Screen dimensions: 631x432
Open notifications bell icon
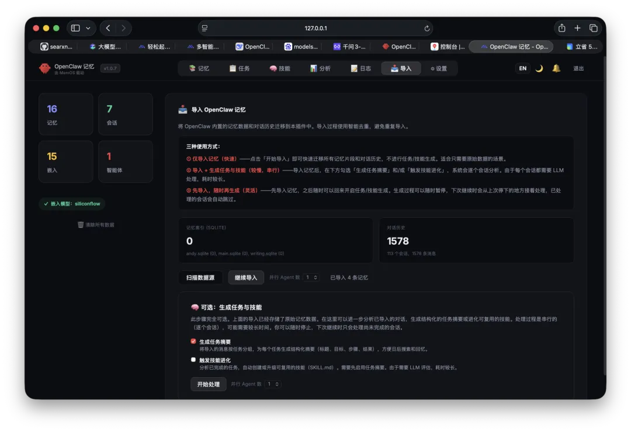[x=556, y=68]
